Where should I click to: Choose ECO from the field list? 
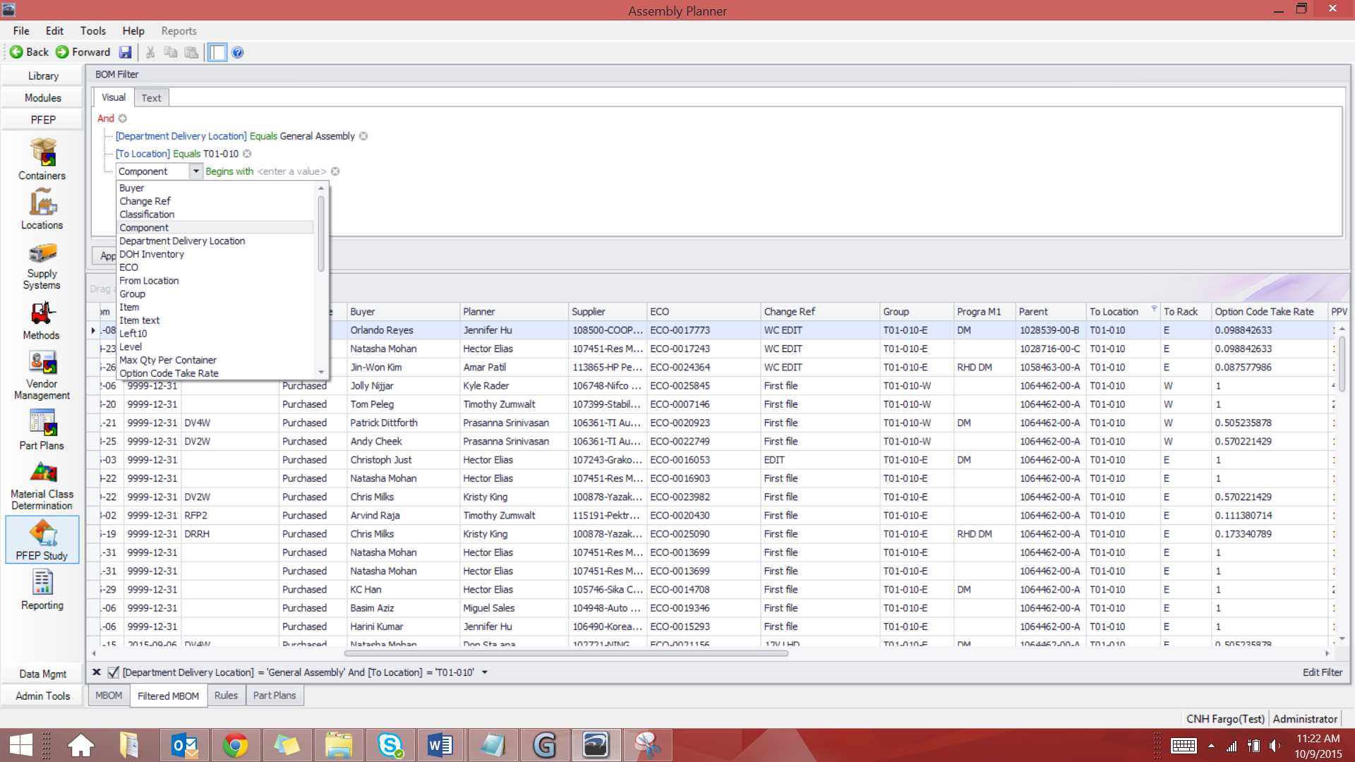215,267
